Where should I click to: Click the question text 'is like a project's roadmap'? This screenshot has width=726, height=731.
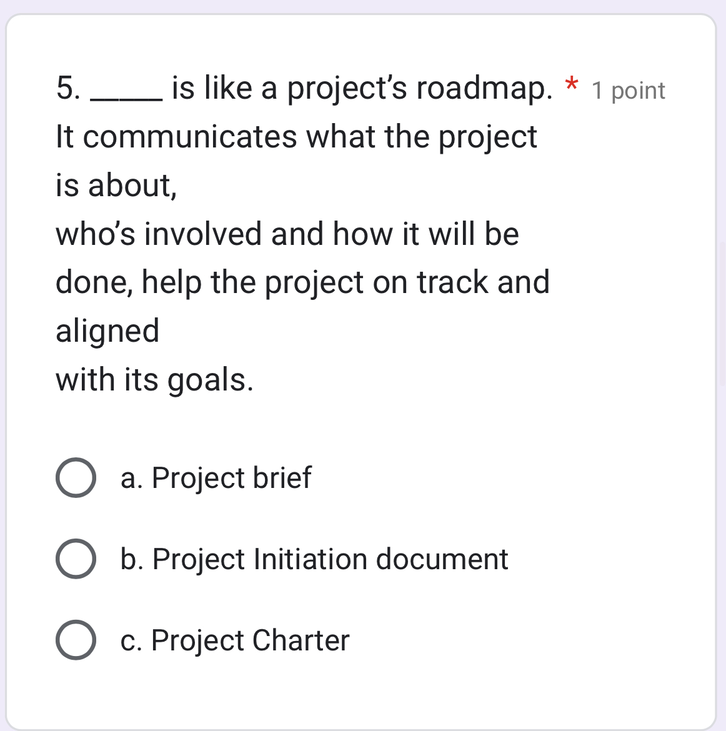click(362, 87)
